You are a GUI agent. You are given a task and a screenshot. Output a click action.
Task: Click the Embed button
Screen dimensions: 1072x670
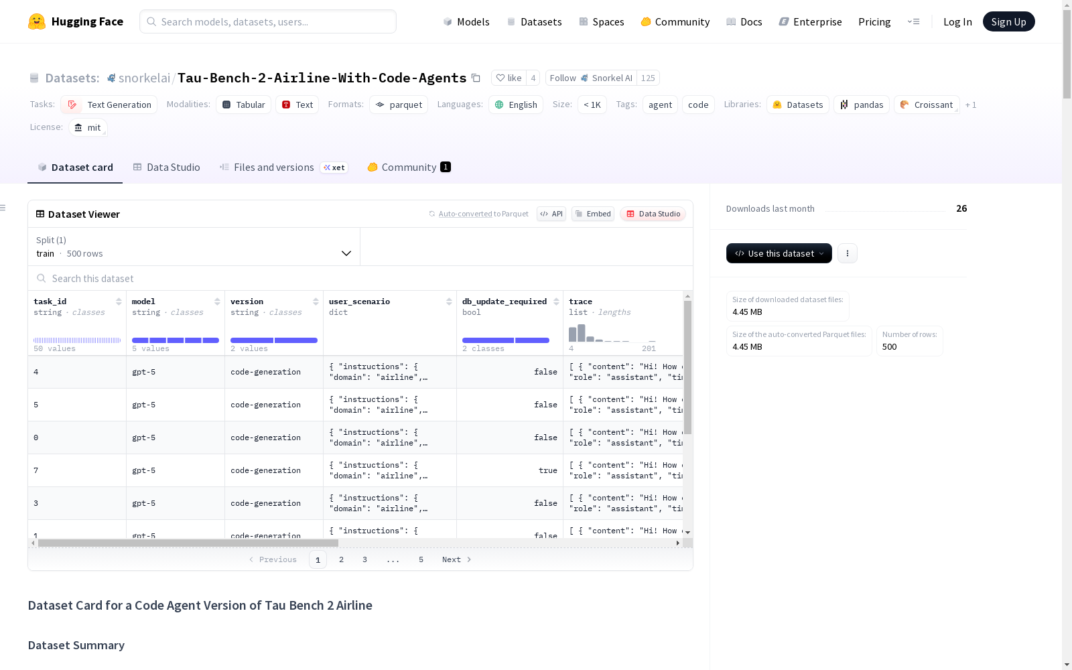click(593, 214)
